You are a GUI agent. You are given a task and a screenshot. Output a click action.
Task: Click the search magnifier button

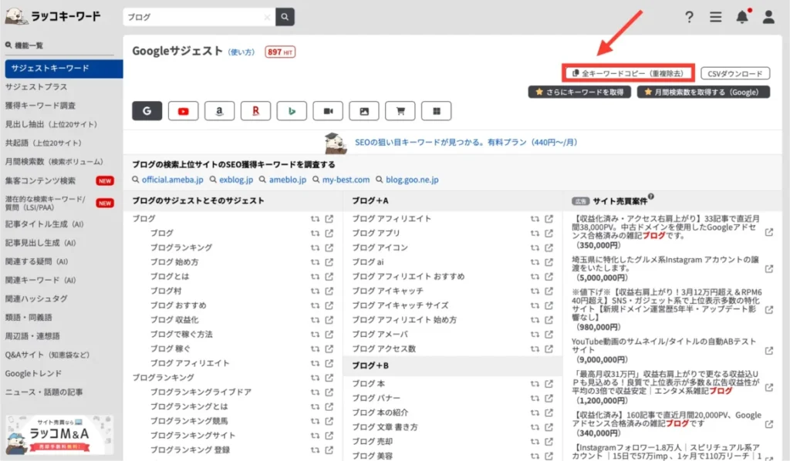click(285, 17)
